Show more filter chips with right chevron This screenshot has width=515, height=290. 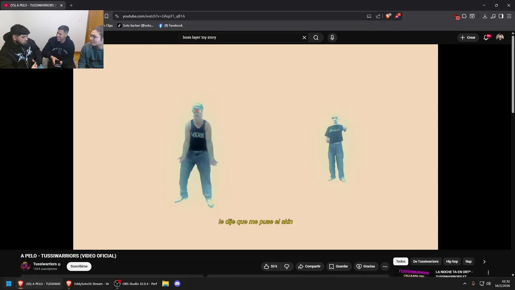point(484,261)
